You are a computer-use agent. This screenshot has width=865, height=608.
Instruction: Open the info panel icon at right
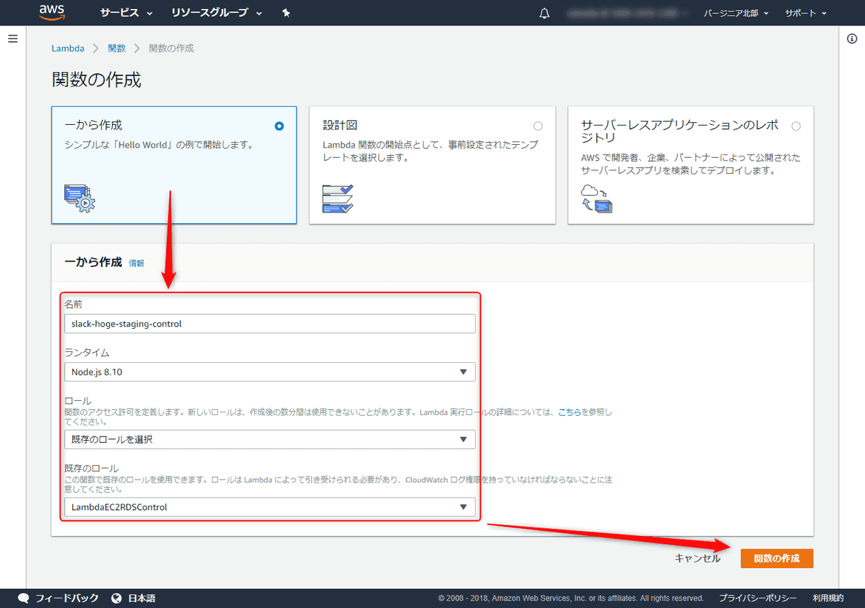tap(853, 39)
